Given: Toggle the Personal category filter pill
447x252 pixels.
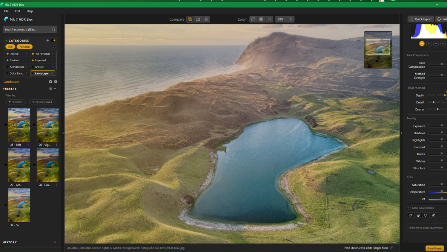Looking at the screenshot, I should click(25, 47).
